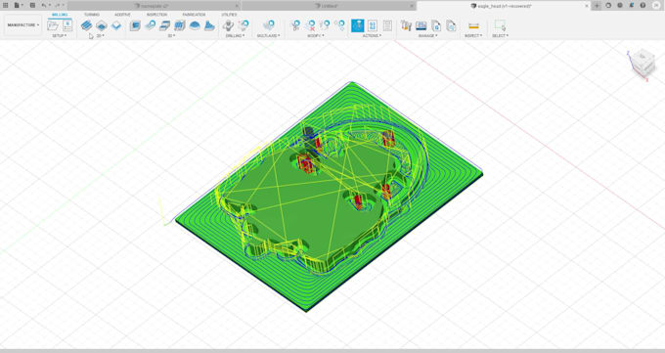Select the 2D Adaptive Clearing tool
The height and width of the screenshot is (353, 665).
[86, 25]
